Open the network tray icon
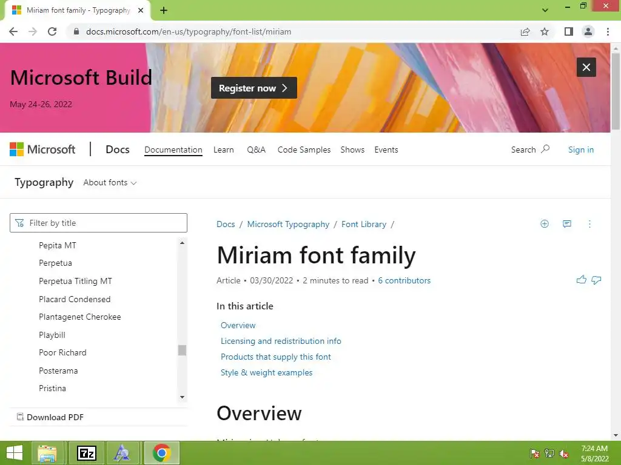This screenshot has width=621, height=465. point(549,453)
